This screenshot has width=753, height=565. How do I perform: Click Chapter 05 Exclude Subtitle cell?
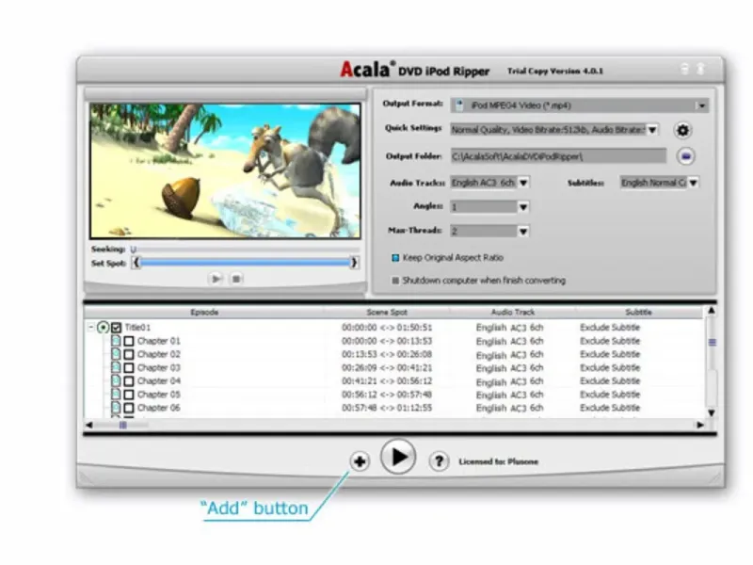[x=610, y=395]
